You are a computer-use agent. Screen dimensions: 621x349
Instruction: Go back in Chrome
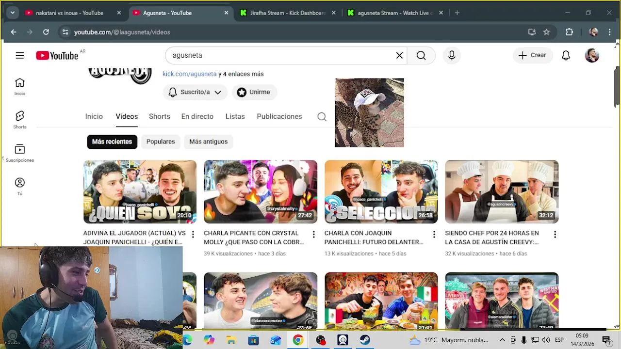[x=14, y=32]
